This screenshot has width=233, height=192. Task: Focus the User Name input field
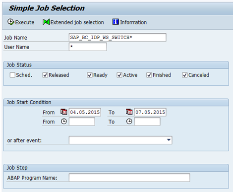[88, 47]
